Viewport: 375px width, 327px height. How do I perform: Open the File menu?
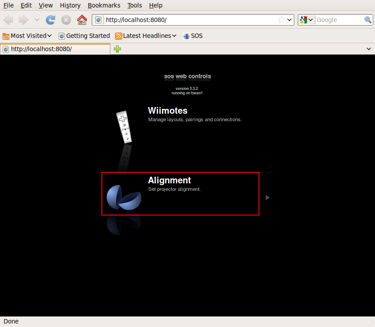point(8,5)
